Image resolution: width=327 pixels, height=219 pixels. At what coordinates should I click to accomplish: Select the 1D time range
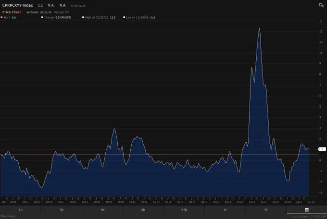20,210
